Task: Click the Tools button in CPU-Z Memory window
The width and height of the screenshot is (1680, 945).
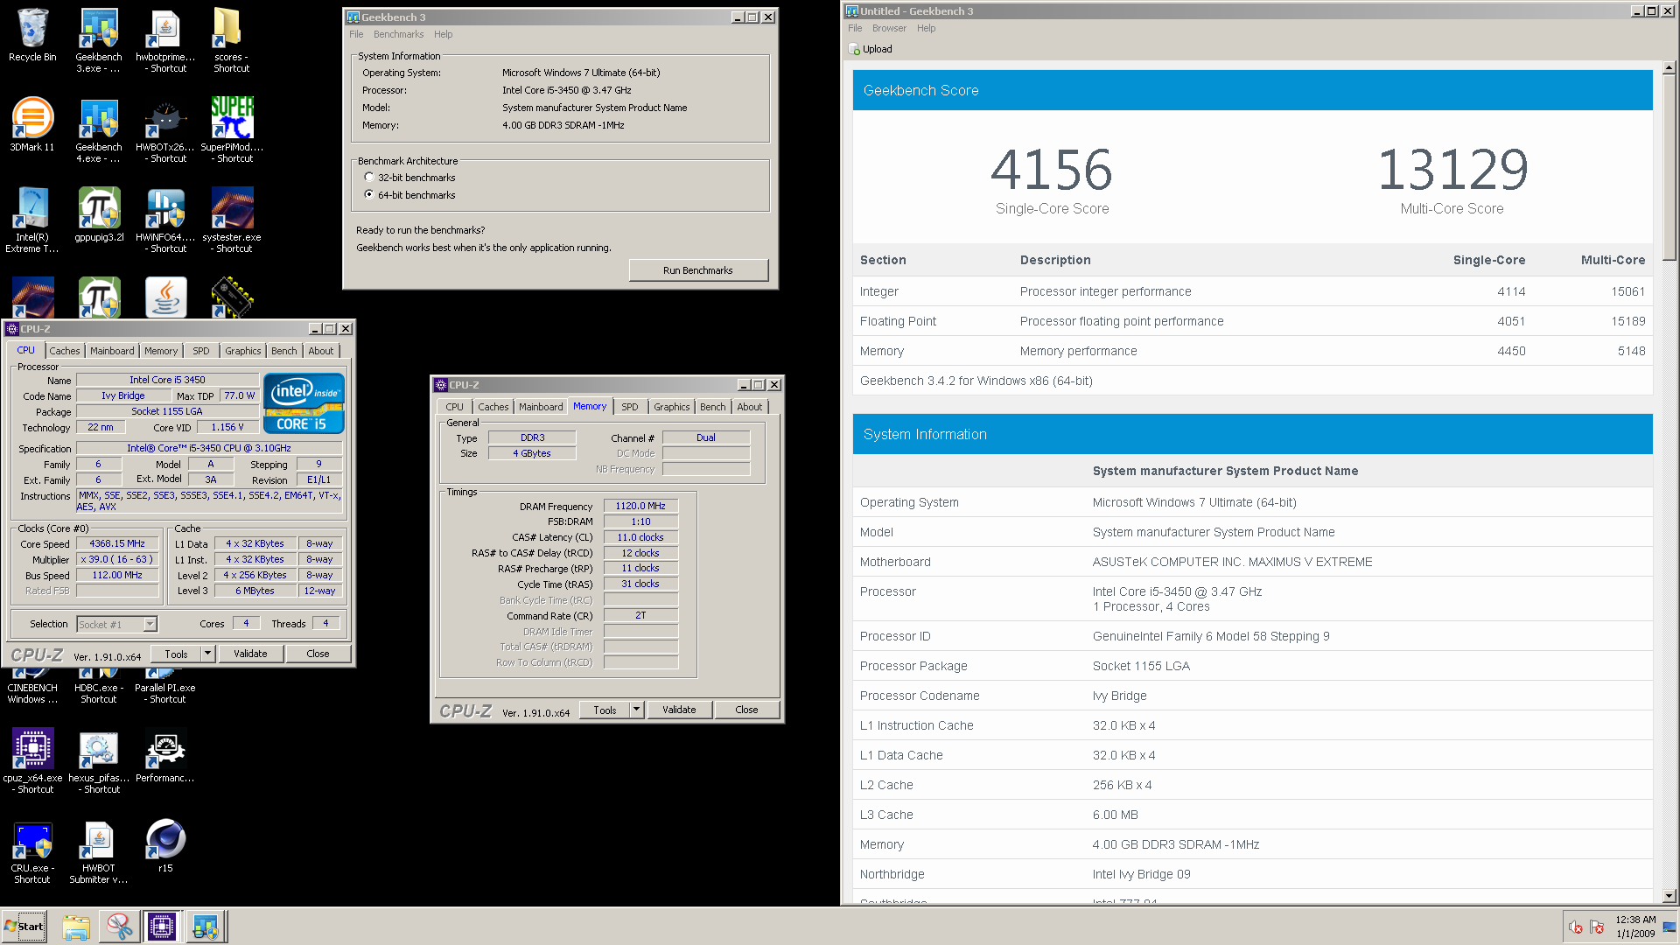Action: pyautogui.click(x=605, y=710)
